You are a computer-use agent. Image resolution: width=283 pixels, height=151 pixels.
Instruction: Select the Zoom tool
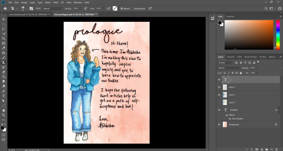pos(4,115)
